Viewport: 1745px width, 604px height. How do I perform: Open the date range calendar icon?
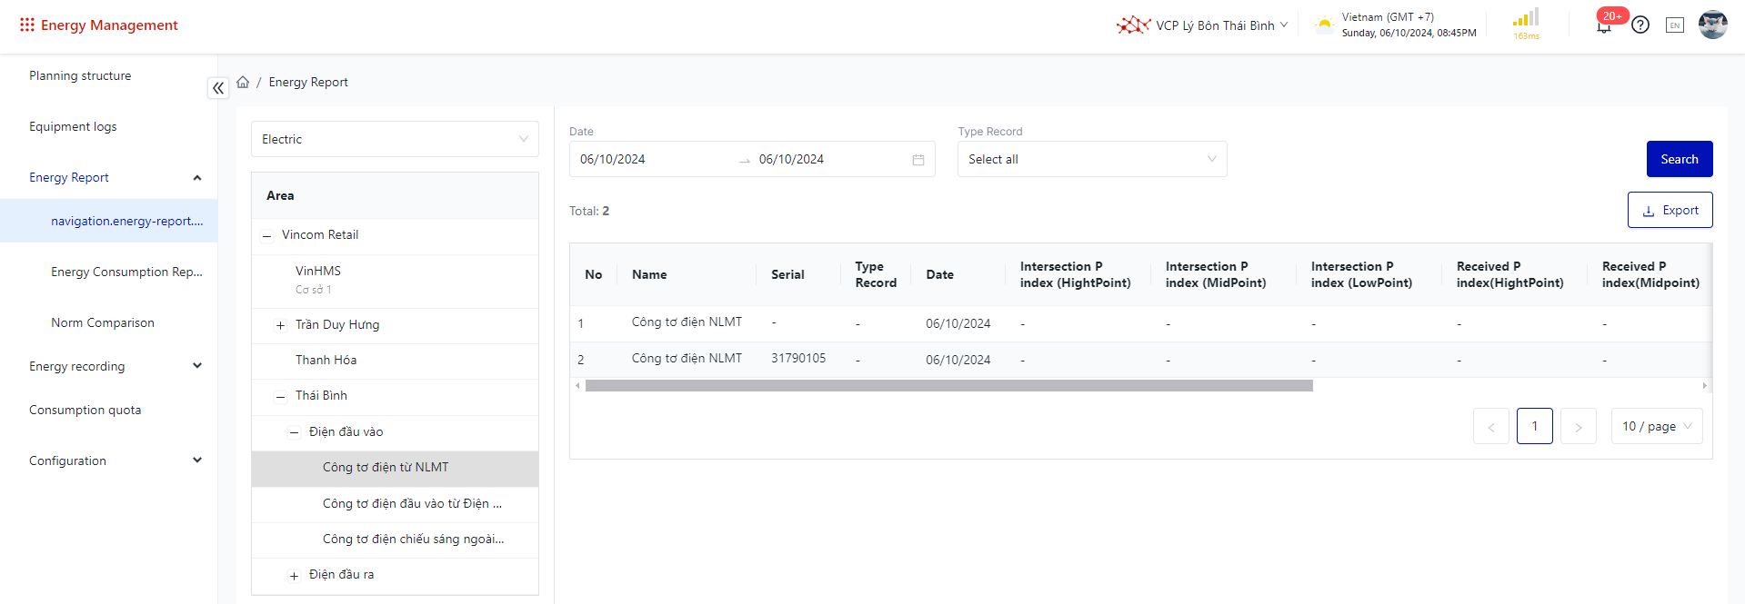[918, 160]
